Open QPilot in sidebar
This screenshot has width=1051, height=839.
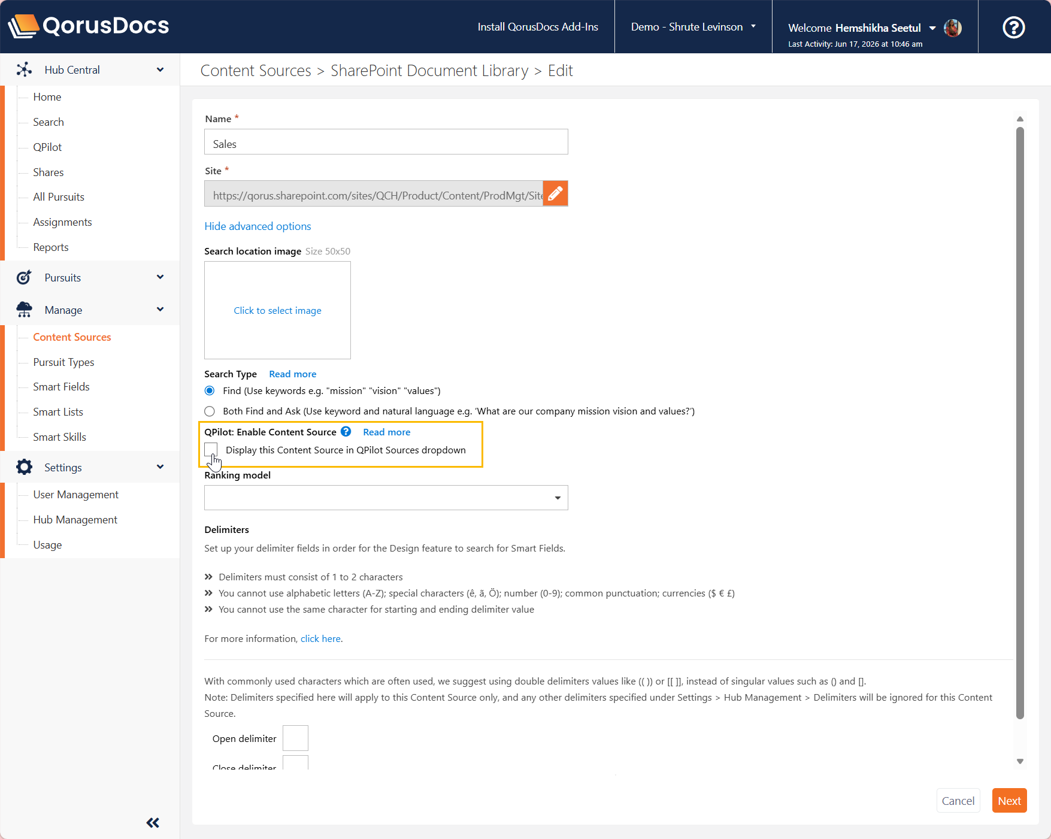point(47,147)
